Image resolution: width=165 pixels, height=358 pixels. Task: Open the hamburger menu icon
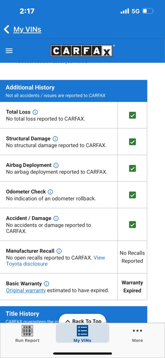[x=9, y=51]
